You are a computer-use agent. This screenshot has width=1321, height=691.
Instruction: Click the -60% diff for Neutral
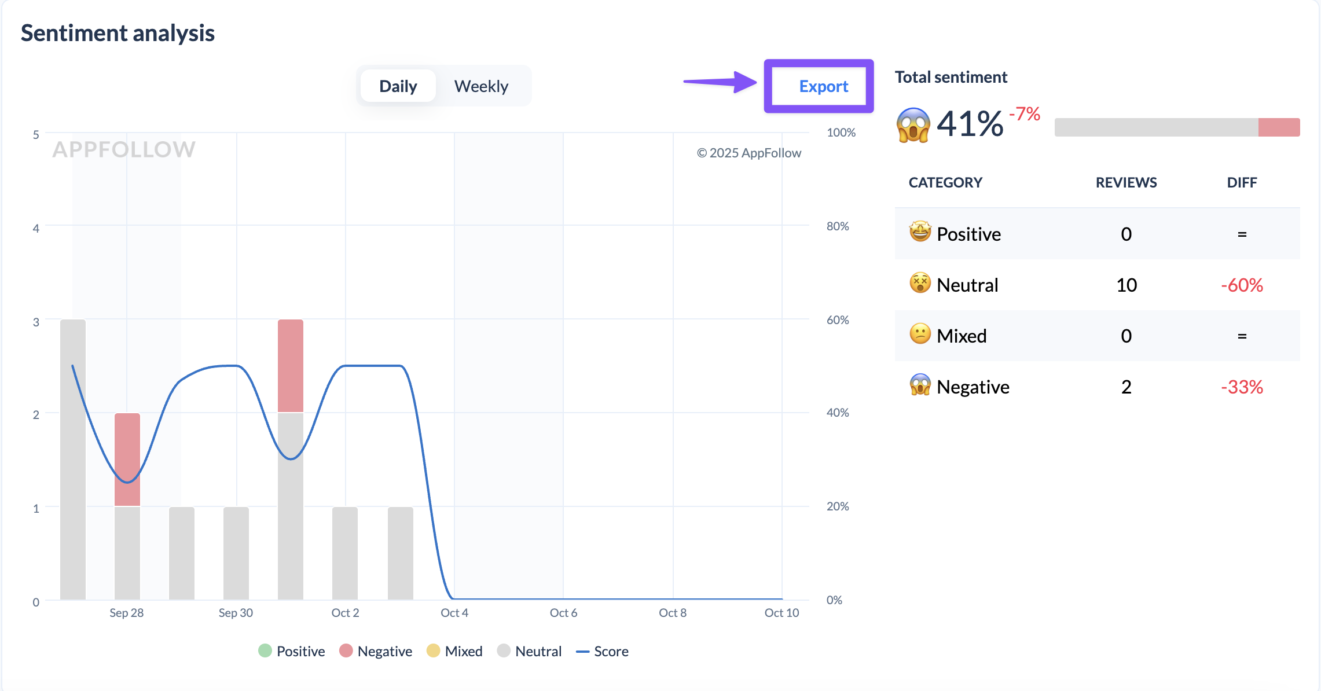(x=1242, y=285)
